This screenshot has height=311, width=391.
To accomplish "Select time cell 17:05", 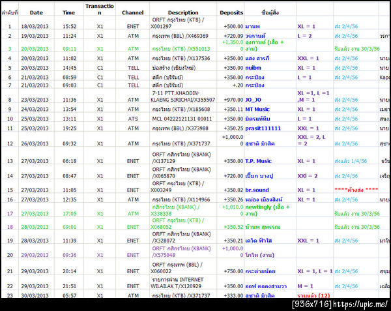I will click(x=69, y=214).
